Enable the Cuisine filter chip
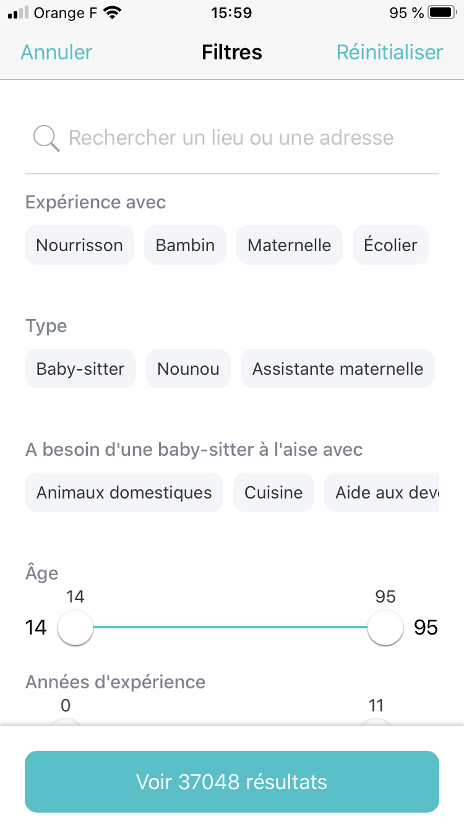The width and height of the screenshot is (464, 825). pyautogui.click(x=273, y=493)
